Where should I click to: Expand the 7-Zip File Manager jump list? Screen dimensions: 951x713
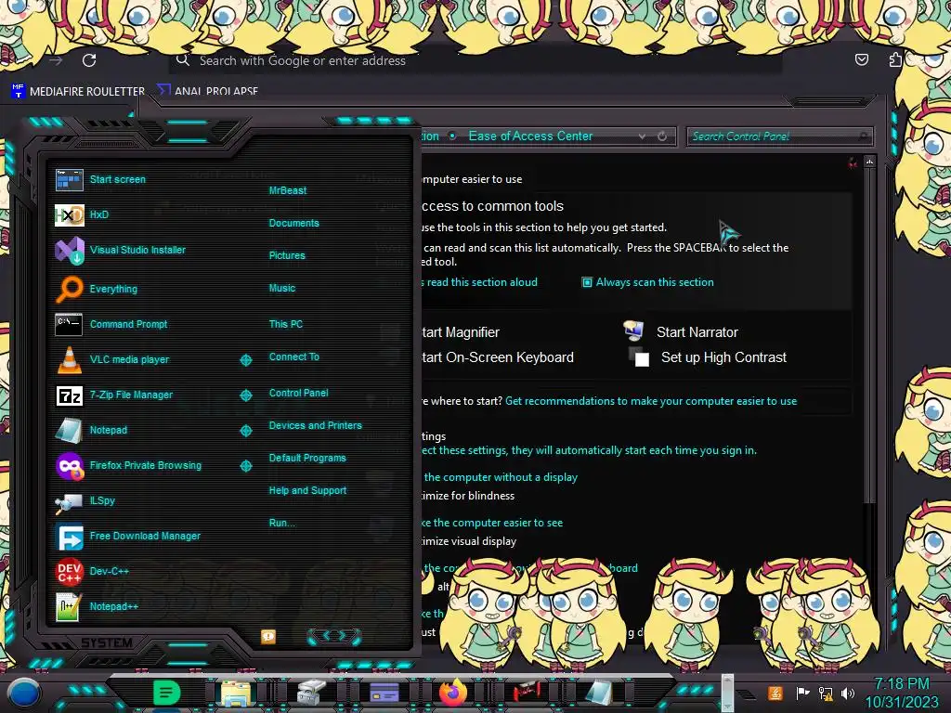[246, 395]
